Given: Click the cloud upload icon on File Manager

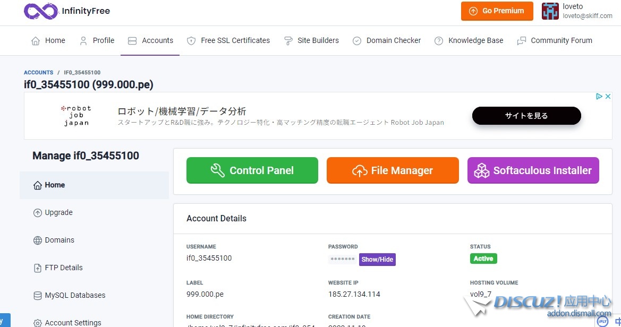Looking at the screenshot, I should 360,170.
